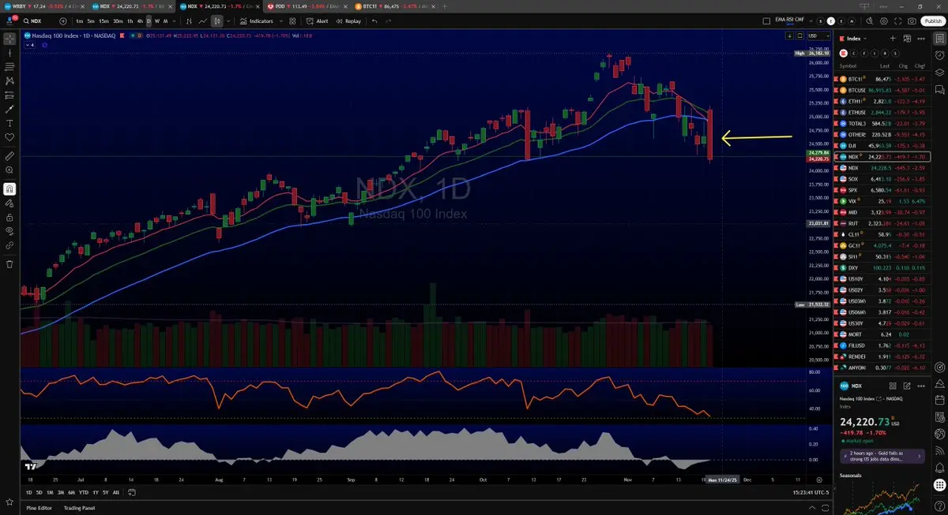Screen dimensions: 948x515
Task: Open quick search lightning icon
Action: click(x=870, y=21)
